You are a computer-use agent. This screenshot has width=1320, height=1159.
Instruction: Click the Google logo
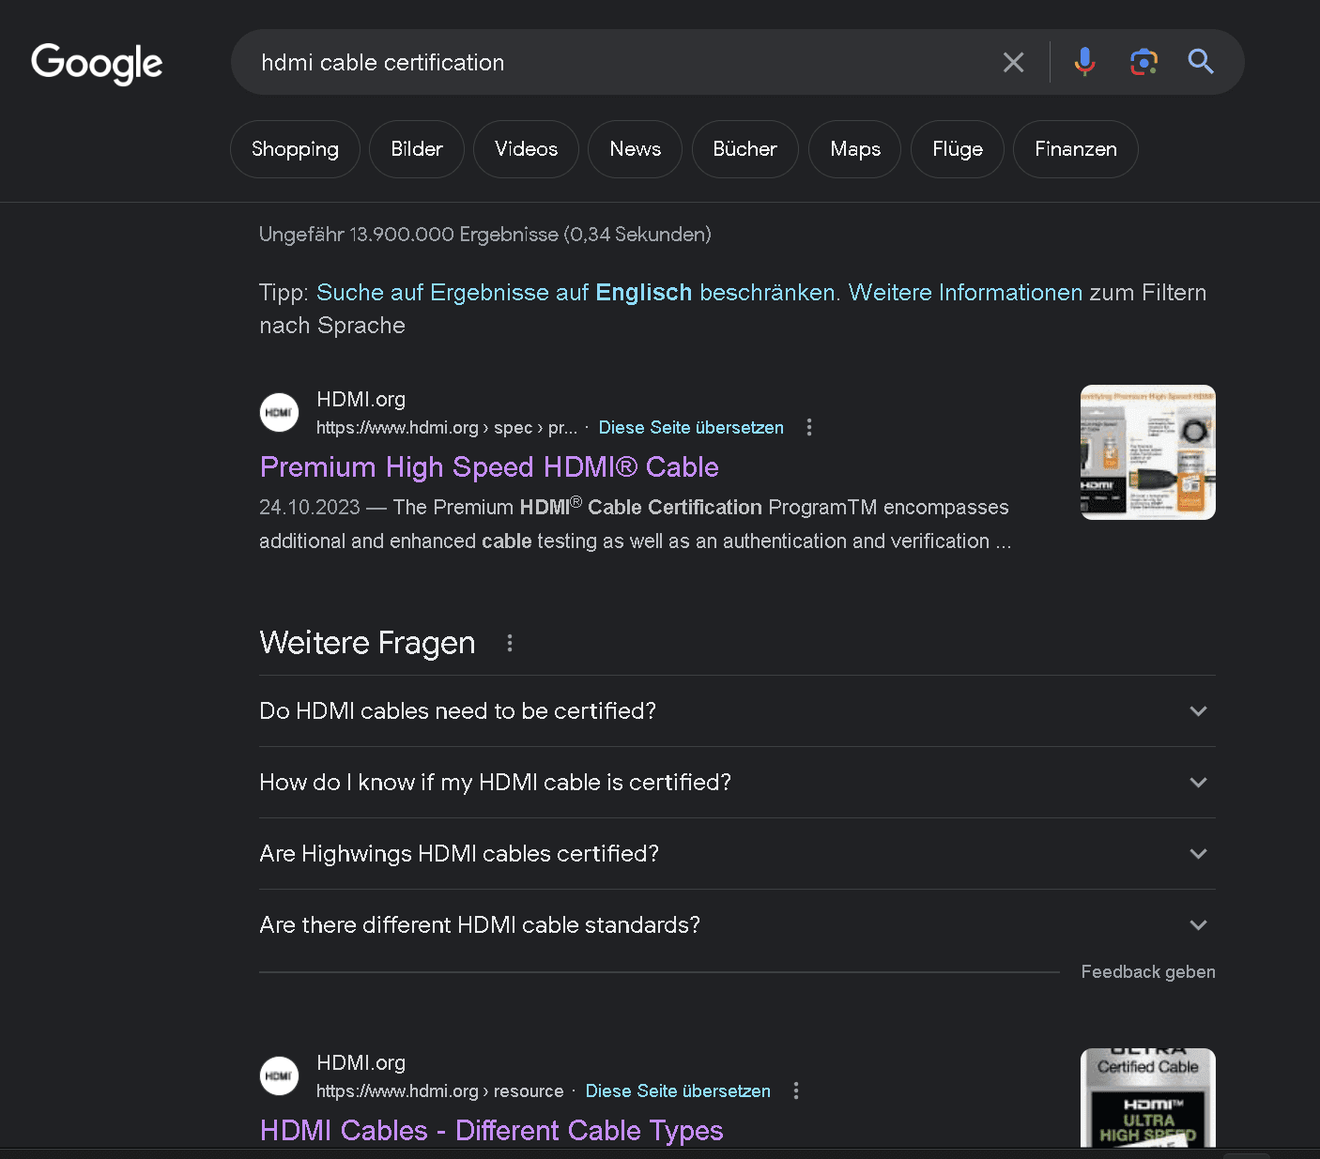click(97, 63)
